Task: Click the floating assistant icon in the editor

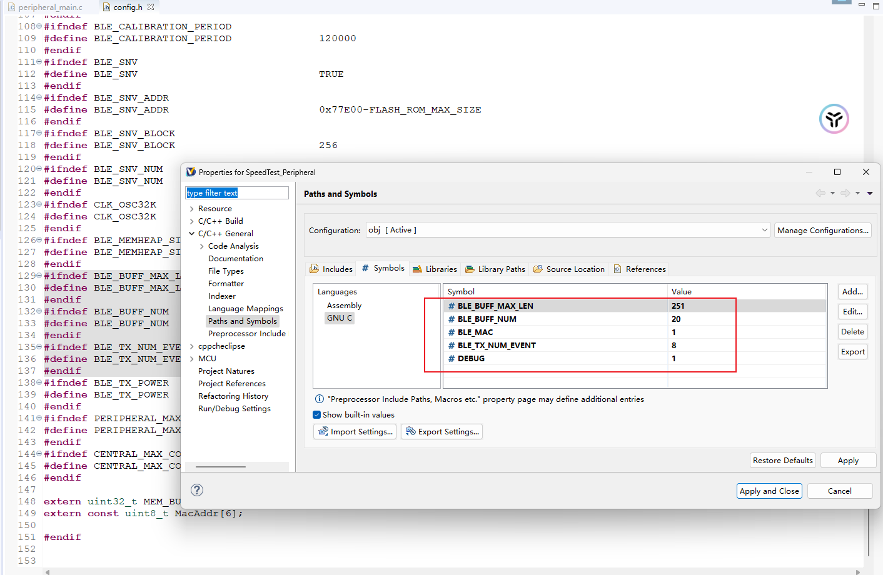Action: tap(834, 119)
